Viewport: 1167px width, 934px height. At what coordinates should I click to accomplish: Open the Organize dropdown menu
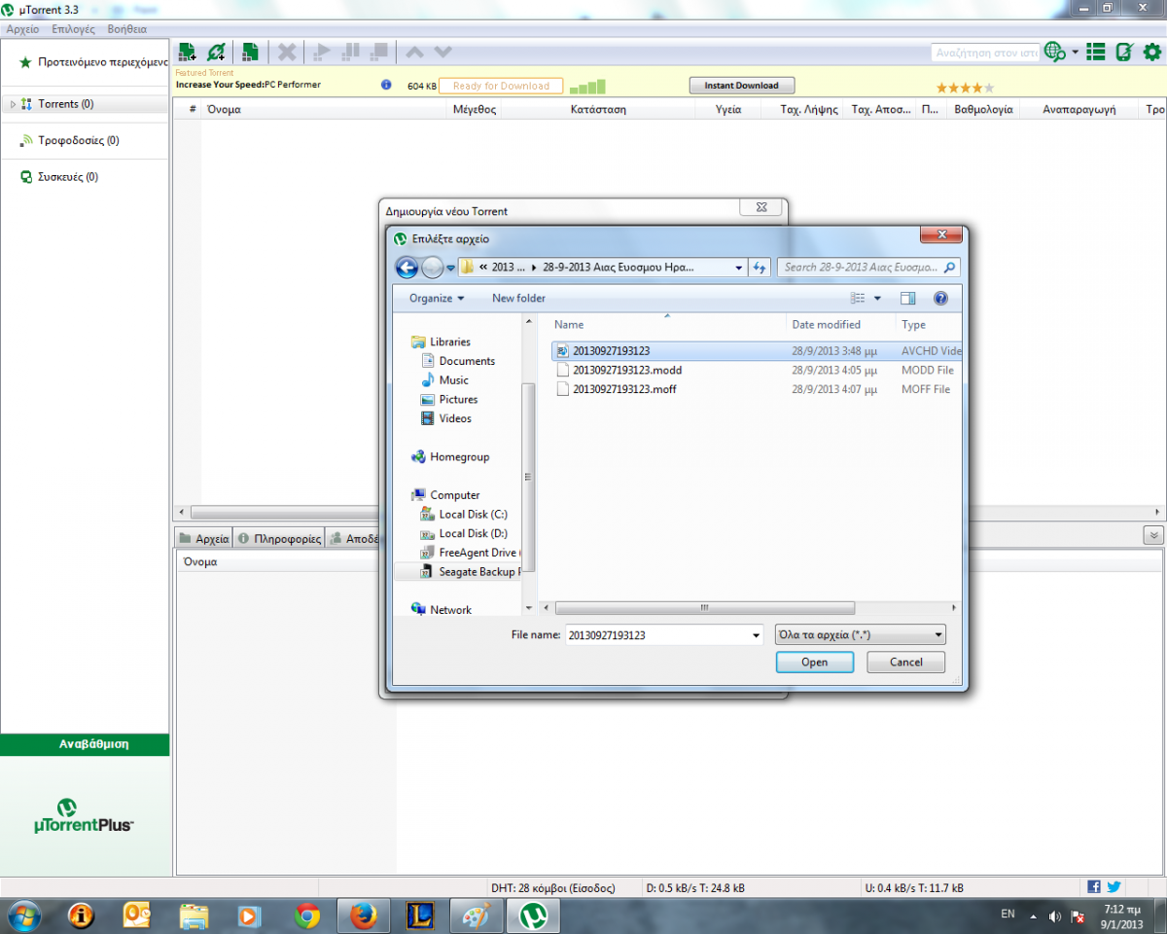point(437,298)
